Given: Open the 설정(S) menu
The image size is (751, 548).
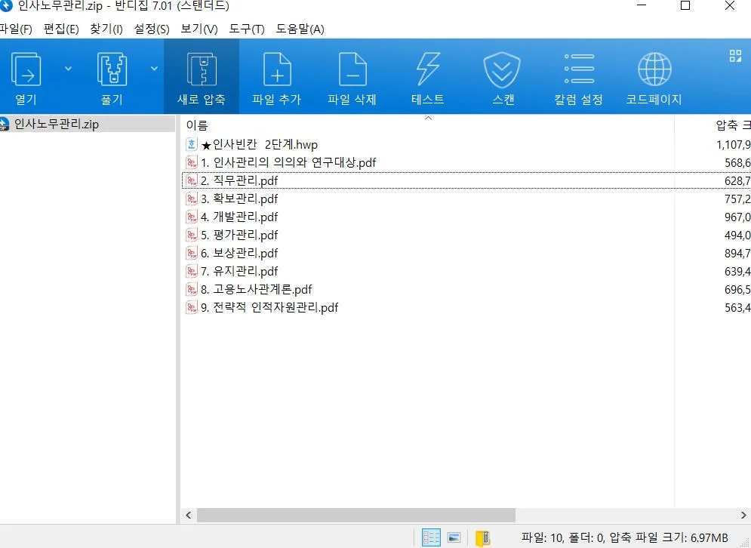Looking at the screenshot, I should [x=150, y=29].
